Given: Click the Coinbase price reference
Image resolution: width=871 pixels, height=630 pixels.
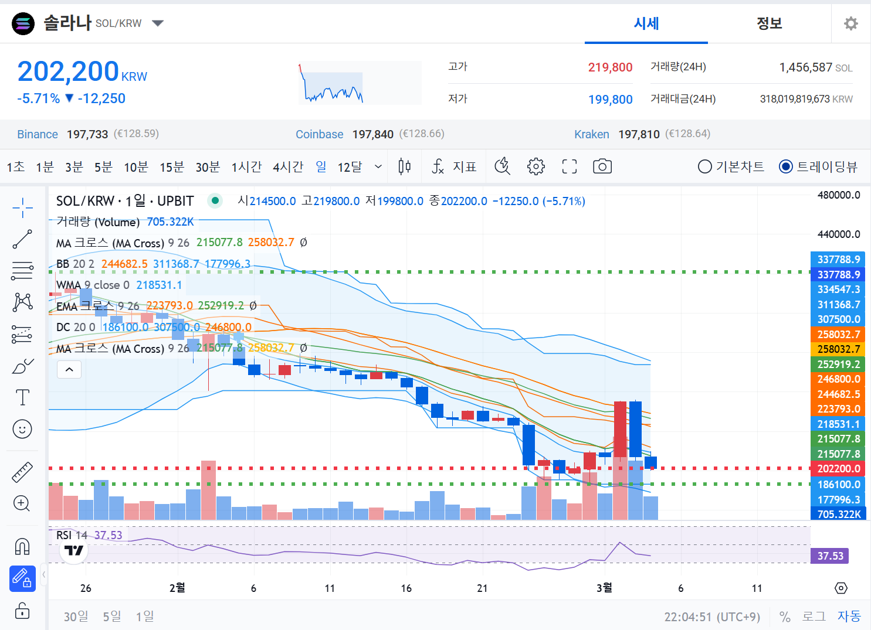Looking at the screenshot, I should 370,134.
